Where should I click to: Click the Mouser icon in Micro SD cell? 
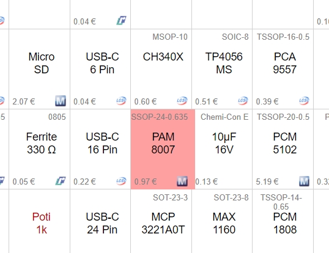[61, 101]
